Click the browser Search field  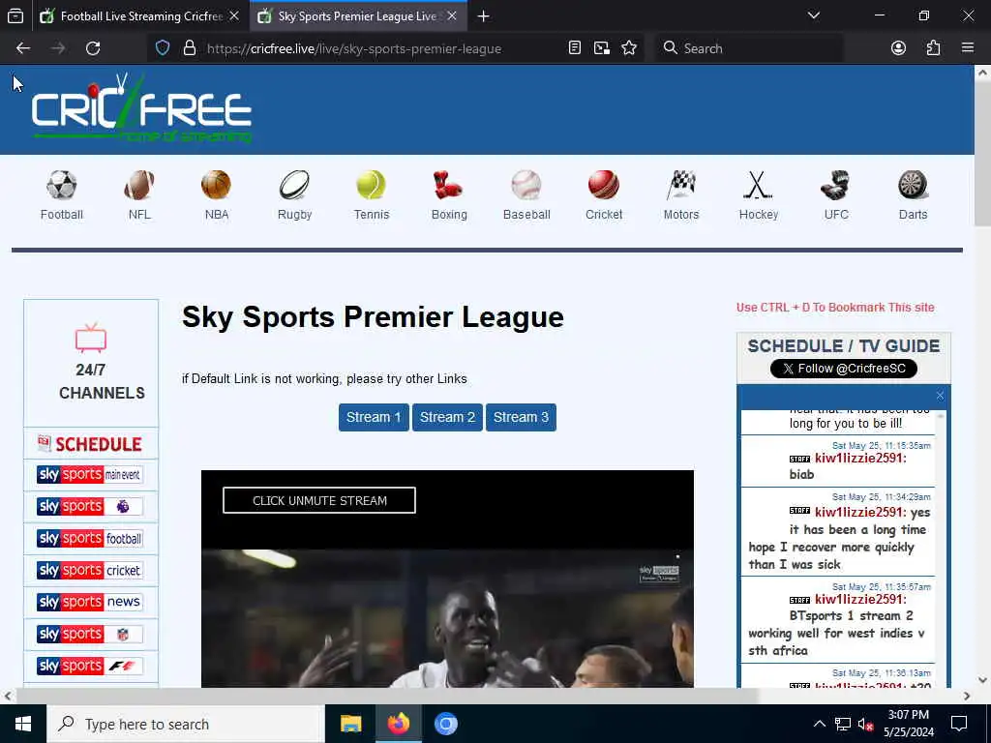(749, 48)
